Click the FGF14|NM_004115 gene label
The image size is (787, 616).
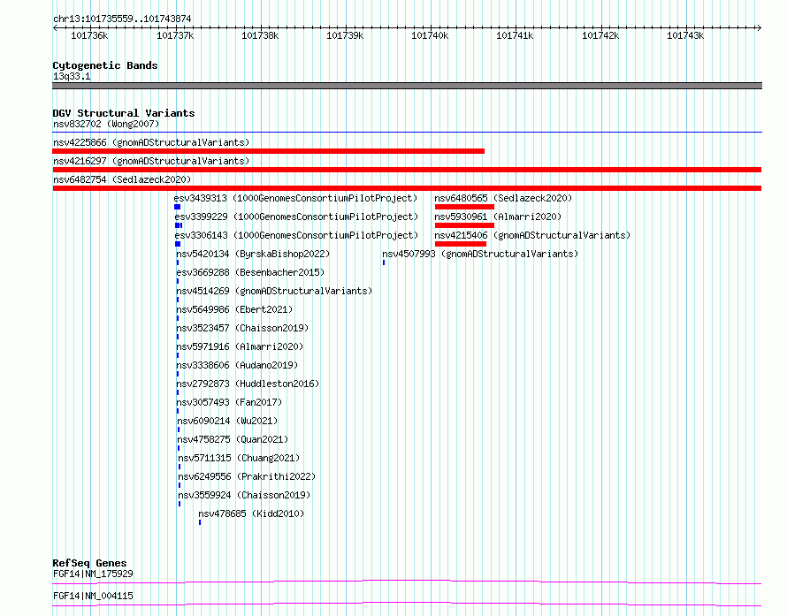[x=93, y=596]
